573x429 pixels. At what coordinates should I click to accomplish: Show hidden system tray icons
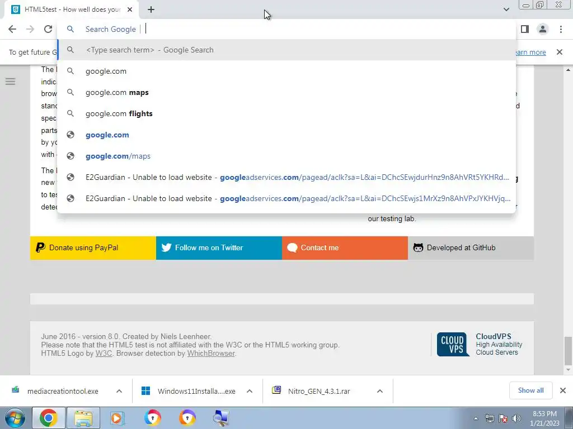pos(476,418)
